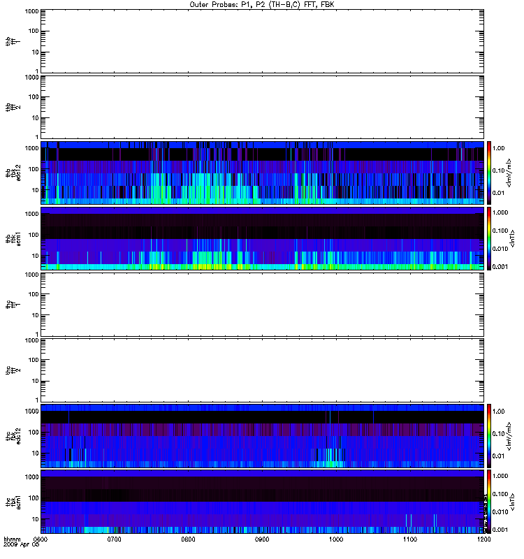Click the 0.100 value on thb scm1 color bar
The height and width of the screenshot is (559, 524).
click(x=500, y=231)
